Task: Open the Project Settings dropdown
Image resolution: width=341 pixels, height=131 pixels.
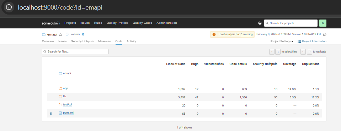Action: [282, 41]
